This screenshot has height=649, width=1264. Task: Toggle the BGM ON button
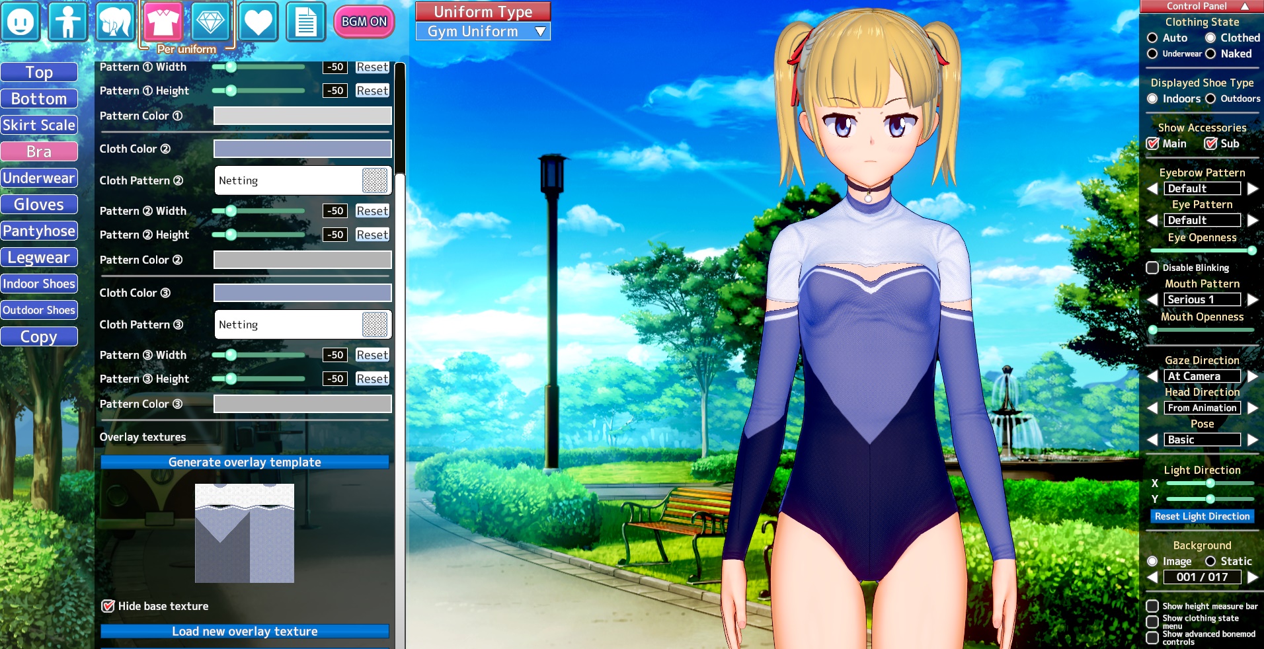pos(364,22)
